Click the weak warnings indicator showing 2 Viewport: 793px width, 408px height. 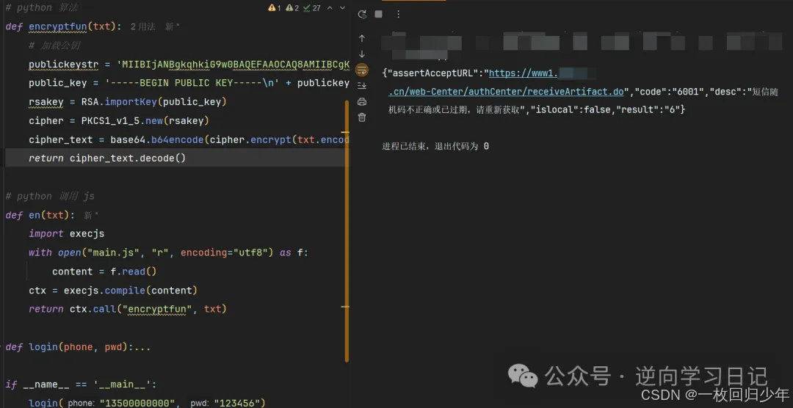[292, 8]
